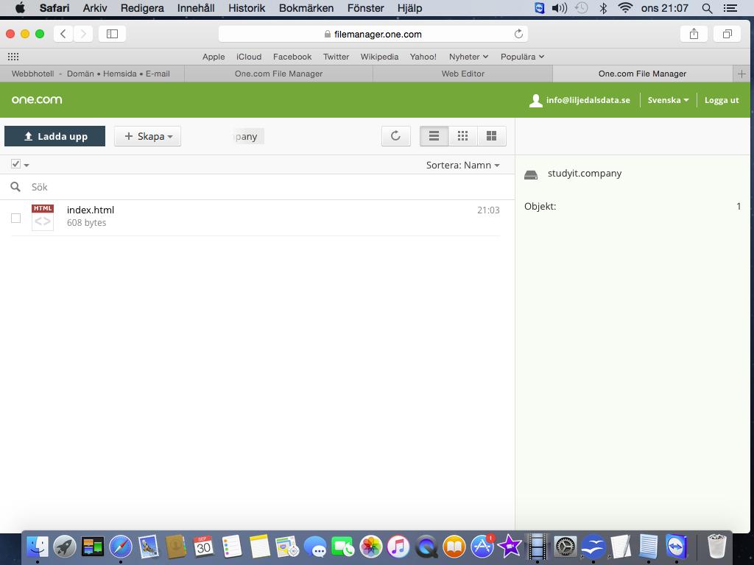754x565 pixels.
Task: Click Logga ut to sign out
Action: click(x=722, y=100)
